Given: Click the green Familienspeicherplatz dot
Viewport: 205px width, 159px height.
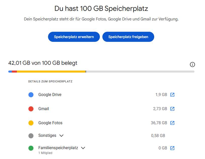Looking at the screenshot, I should click(x=31, y=148).
